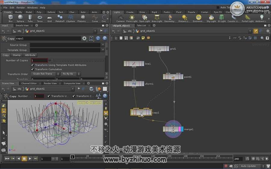Add a Camera from the shelf

coord(120,18)
